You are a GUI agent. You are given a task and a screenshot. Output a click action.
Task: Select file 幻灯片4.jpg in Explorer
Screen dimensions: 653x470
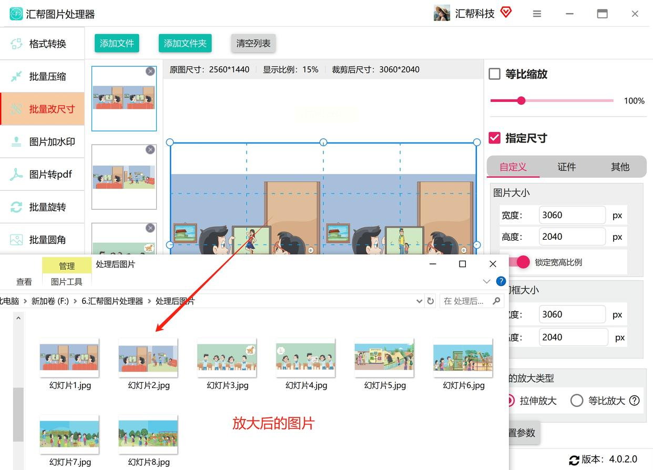[306, 364]
